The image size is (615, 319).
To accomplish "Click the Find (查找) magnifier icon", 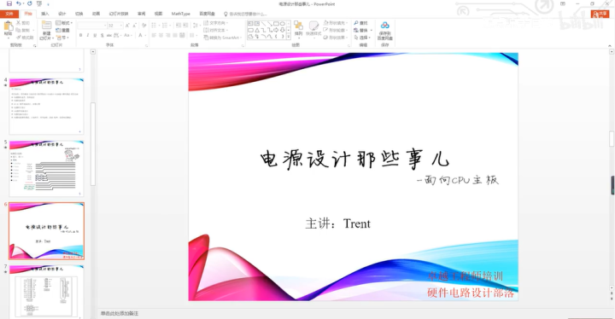I will click(x=356, y=23).
